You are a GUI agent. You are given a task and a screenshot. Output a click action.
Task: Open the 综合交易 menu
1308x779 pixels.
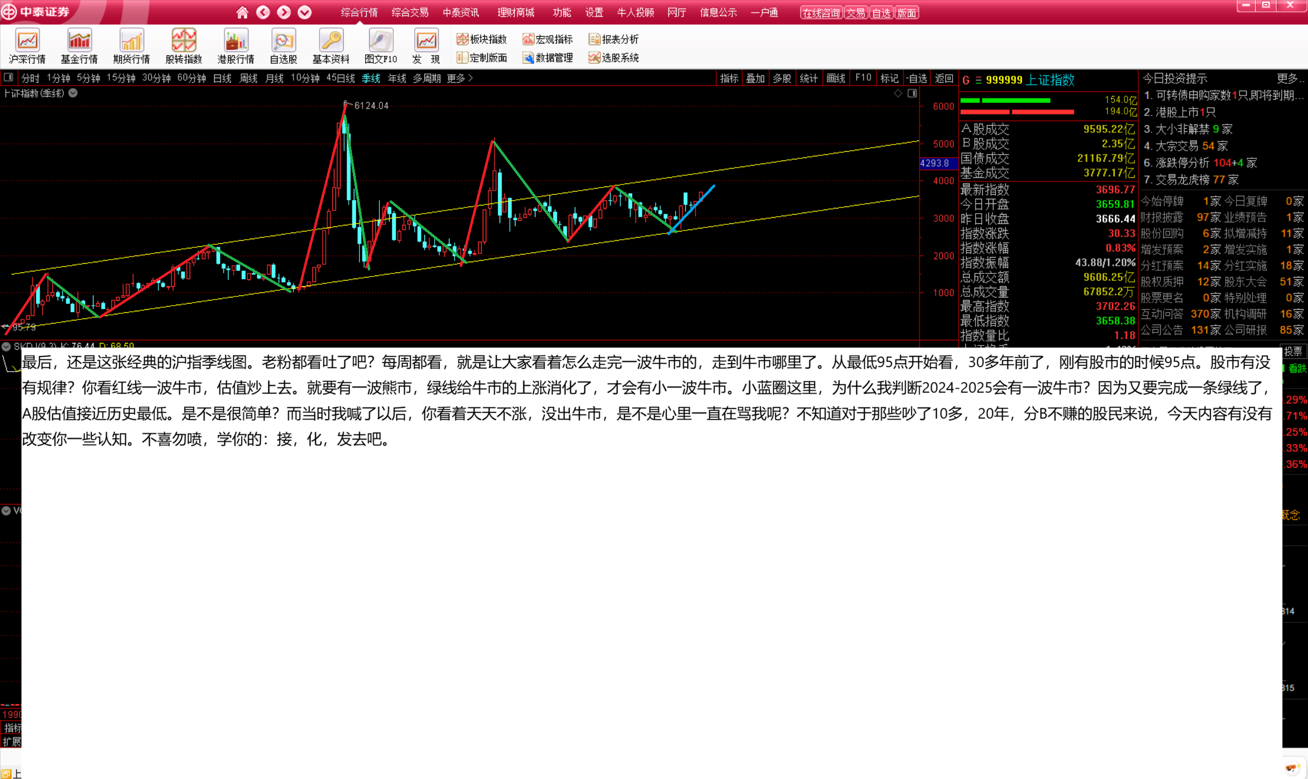click(410, 13)
